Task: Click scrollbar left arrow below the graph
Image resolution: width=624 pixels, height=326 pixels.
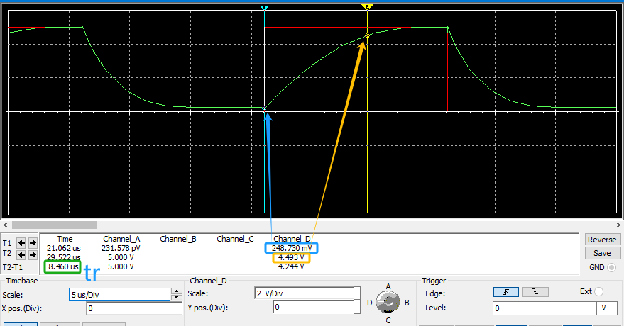Action: click(x=6, y=225)
